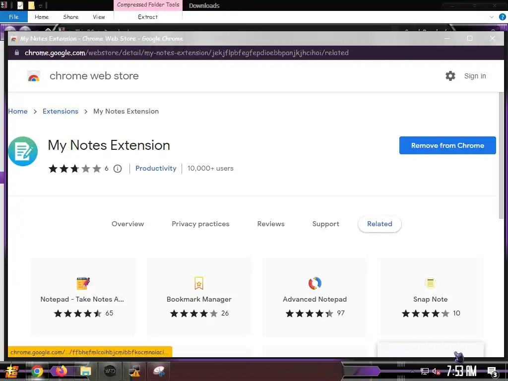Click the Notepad - Take Notes card icon

(x=83, y=283)
